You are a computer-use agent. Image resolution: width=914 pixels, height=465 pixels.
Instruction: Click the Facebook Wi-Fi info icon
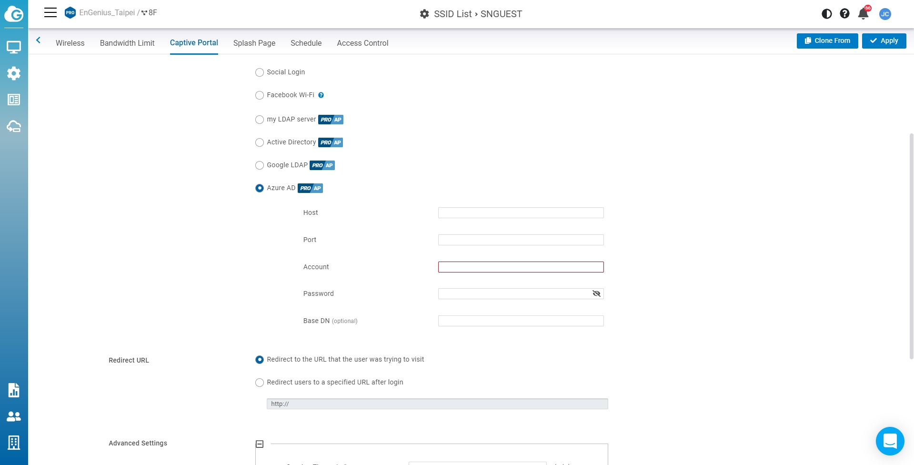(x=321, y=95)
